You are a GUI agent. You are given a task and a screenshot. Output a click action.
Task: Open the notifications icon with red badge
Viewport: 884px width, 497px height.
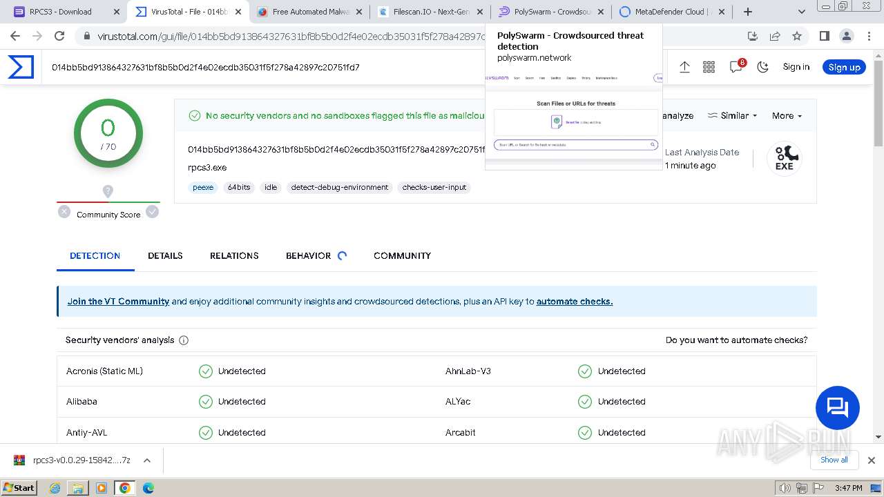click(736, 66)
